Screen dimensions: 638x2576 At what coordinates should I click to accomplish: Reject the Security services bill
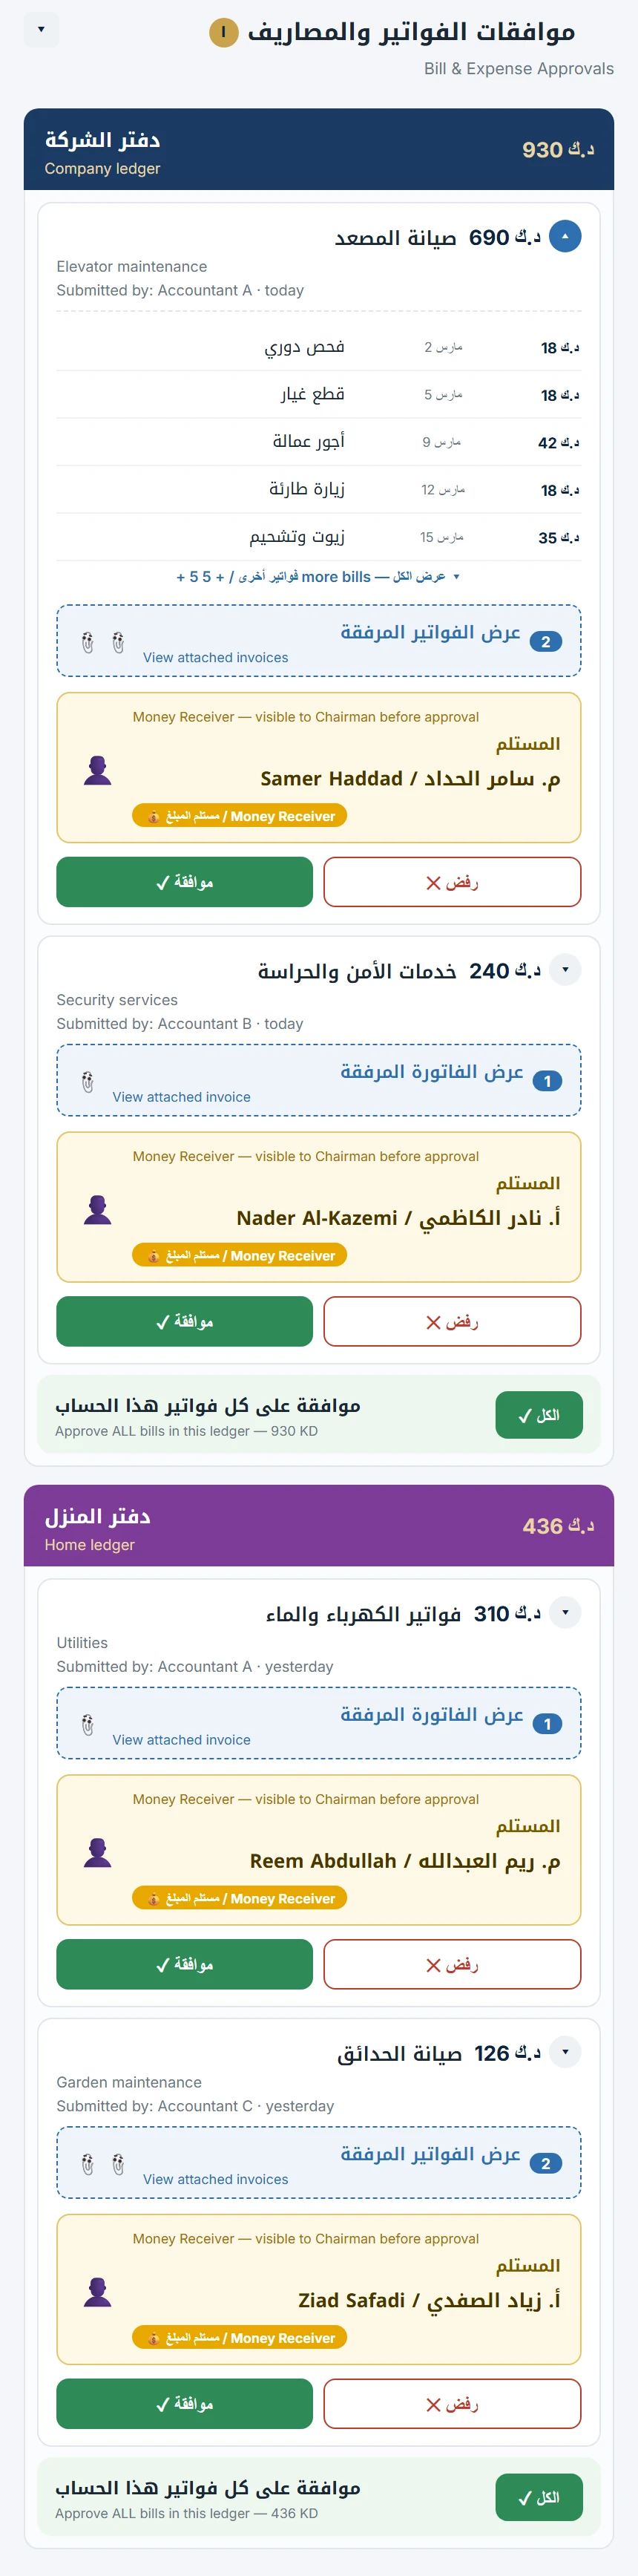(x=452, y=1322)
